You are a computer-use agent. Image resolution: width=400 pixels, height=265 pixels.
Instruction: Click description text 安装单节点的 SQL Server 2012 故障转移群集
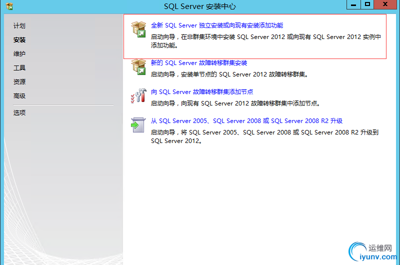(229, 74)
